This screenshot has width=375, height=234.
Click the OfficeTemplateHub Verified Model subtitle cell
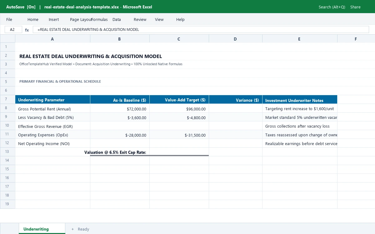(101, 64)
